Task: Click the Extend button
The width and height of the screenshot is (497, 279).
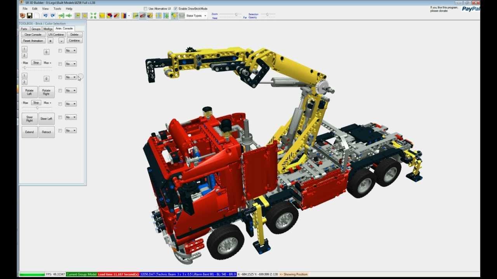Action: pyautogui.click(x=30, y=132)
